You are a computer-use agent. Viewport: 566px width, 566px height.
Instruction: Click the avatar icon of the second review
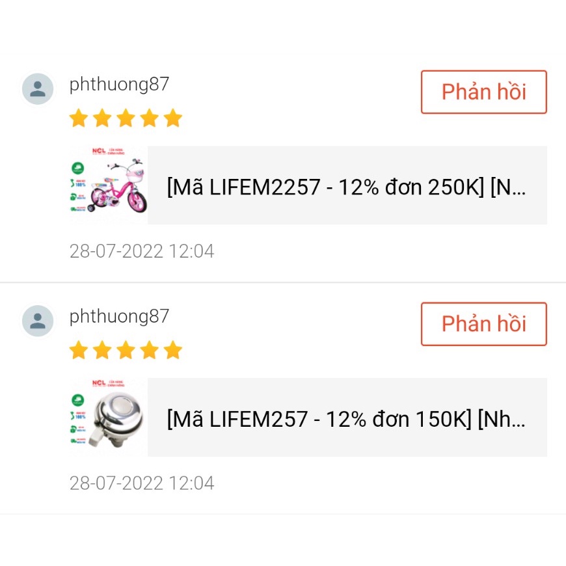[x=38, y=321]
